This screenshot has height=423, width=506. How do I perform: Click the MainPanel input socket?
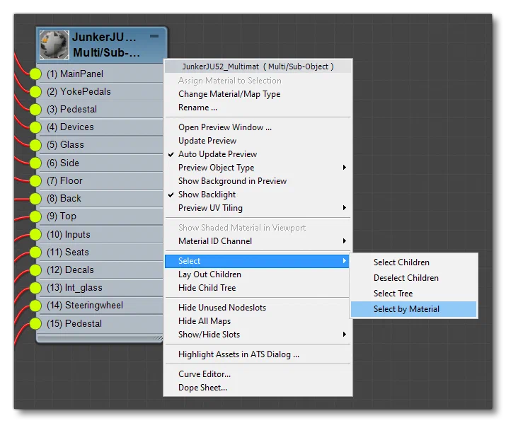(35, 74)
